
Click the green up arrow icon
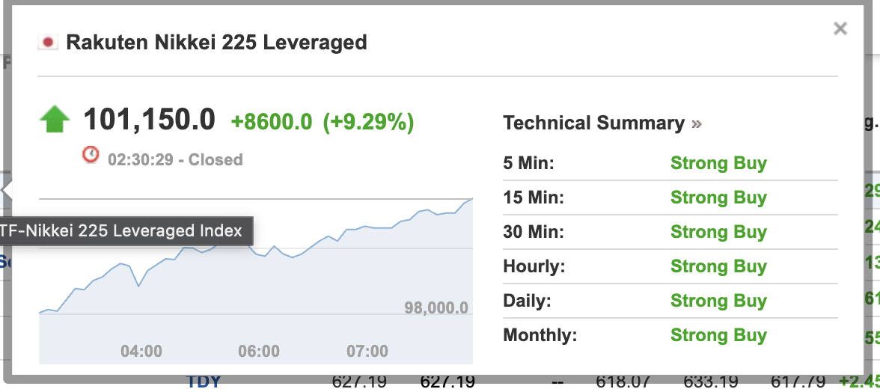pos(55,120)
